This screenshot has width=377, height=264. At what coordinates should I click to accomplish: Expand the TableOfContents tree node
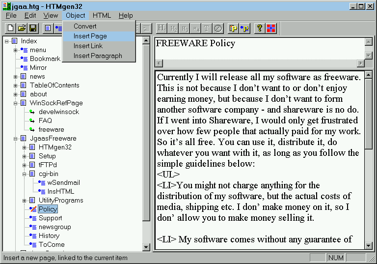coord(16,86)
